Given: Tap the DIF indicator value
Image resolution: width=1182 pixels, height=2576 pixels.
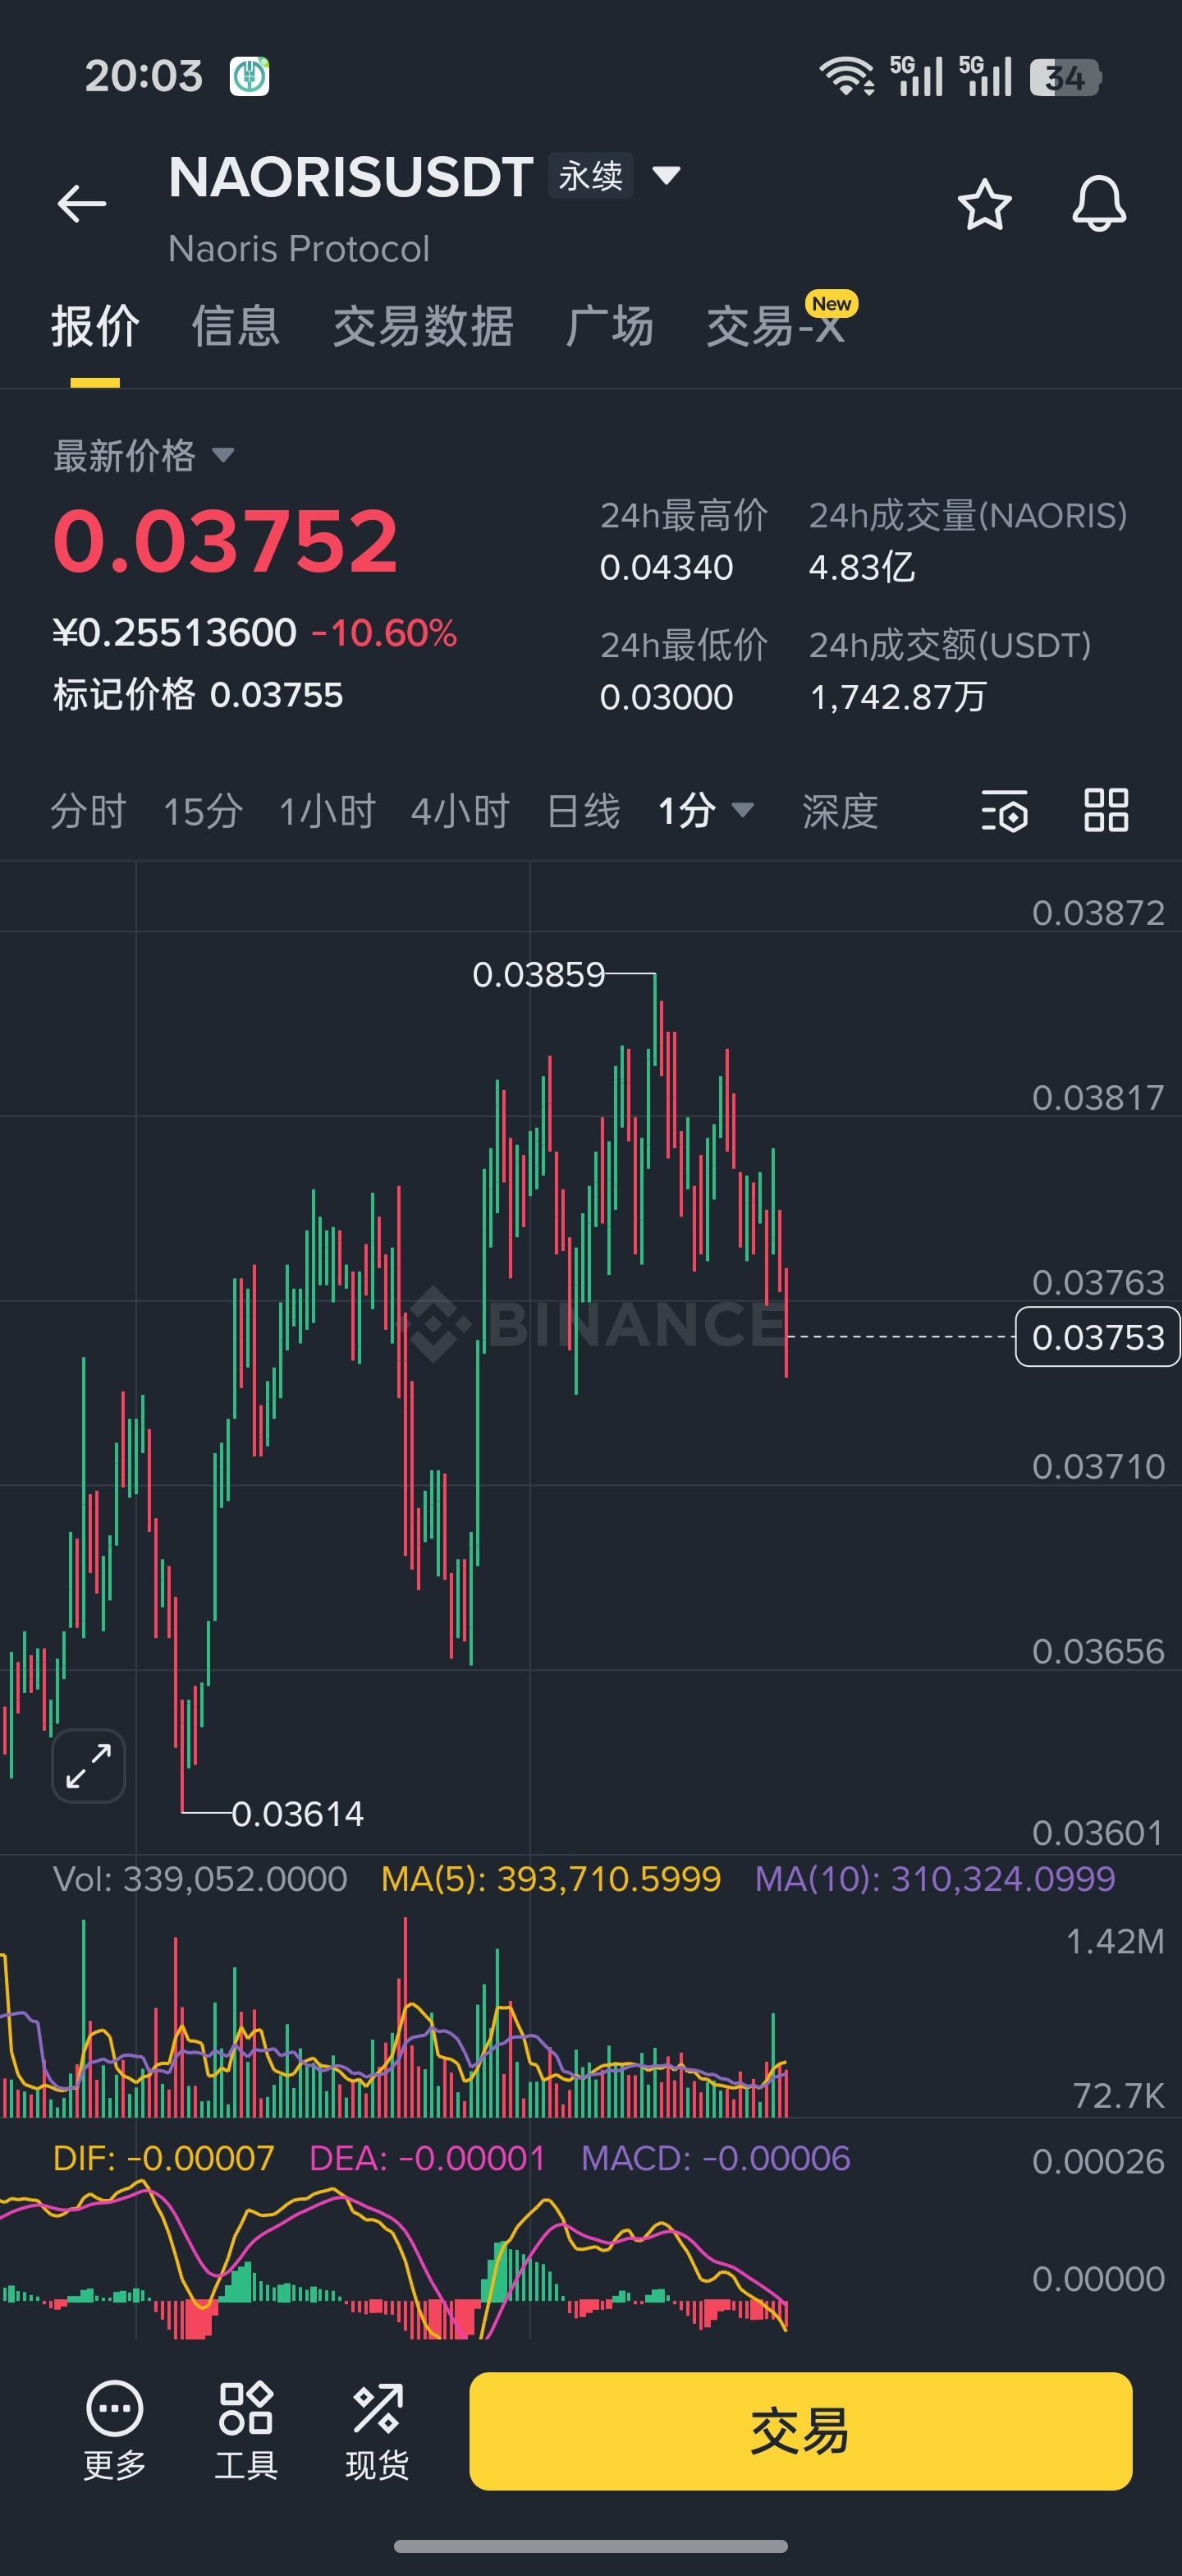Looking at the screenshot, I should (163, 2159).
